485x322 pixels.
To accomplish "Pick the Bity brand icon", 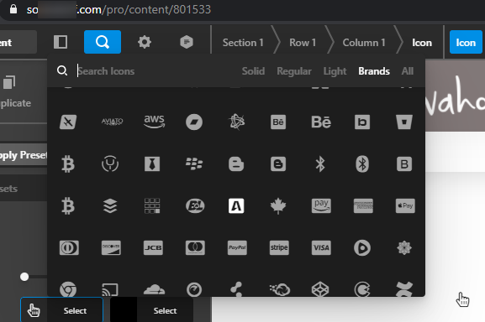I will tap(110, 164).
